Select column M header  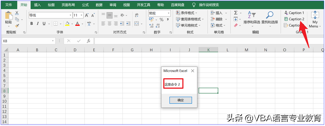click(246, 50)
